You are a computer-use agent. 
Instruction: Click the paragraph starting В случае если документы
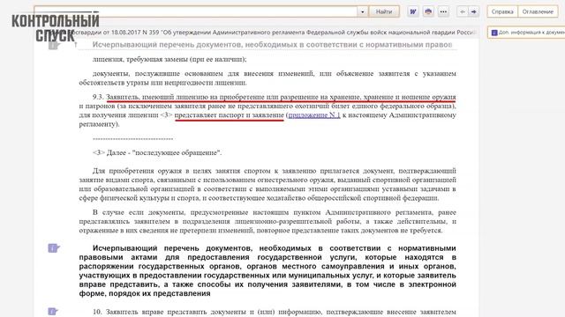[x=267, y=221]
